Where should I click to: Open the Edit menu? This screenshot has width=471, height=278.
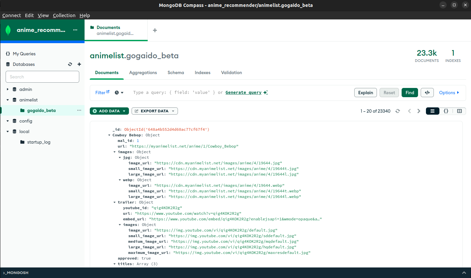pyautogui.click(x=29, y=15)
